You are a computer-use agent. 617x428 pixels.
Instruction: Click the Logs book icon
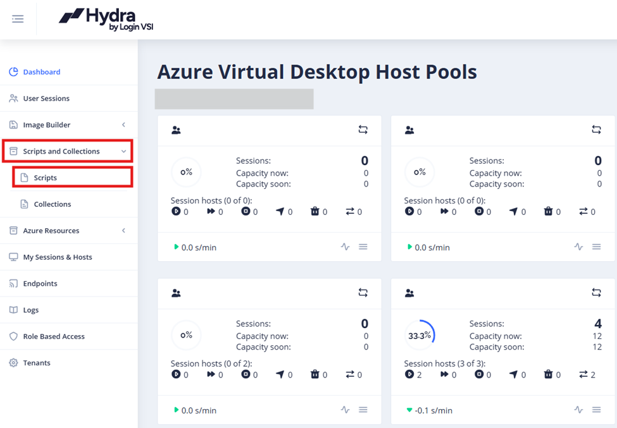(x=13, y=310)
